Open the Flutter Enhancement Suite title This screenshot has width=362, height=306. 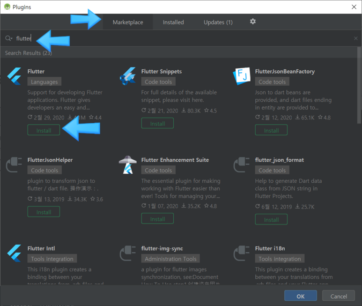(x=175, y=160)
